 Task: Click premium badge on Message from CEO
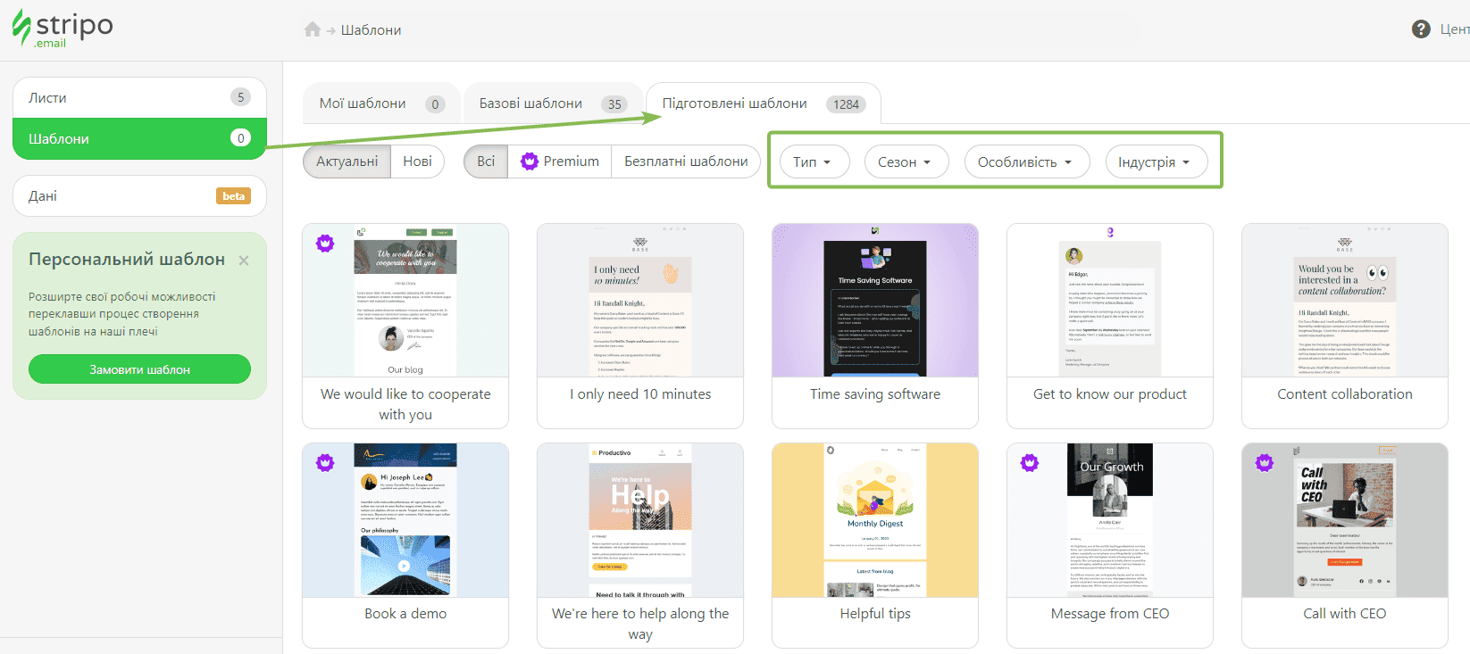tap(1030, 462)
